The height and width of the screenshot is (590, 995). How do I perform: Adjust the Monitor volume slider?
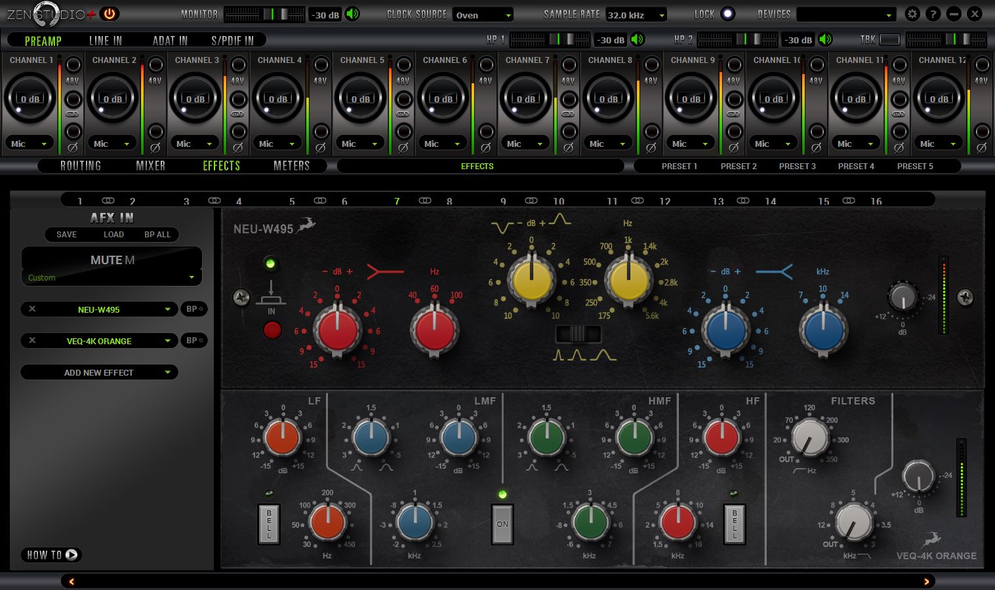[x=264, y=14]
